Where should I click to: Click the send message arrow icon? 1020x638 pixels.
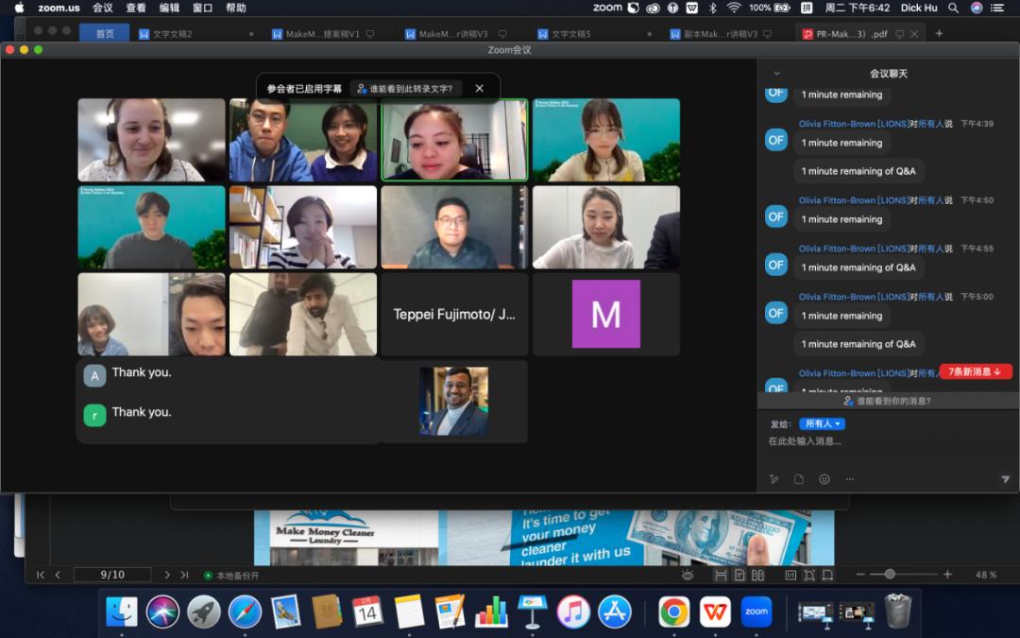(1005, 479)
